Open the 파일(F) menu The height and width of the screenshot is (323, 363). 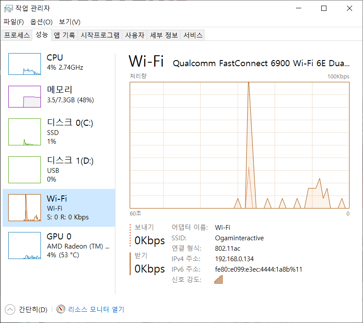tap(13, 22)
